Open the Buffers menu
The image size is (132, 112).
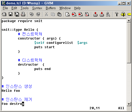[51, 8]
